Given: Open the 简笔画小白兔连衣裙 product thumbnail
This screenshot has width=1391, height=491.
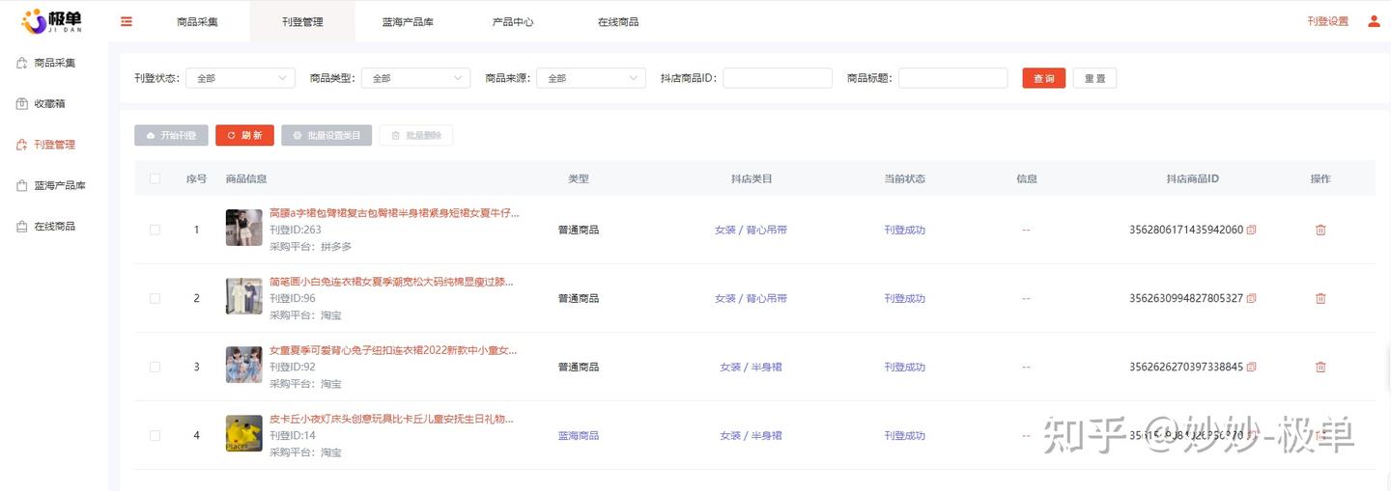Looking at the screenshot, I should coord(243,296).
